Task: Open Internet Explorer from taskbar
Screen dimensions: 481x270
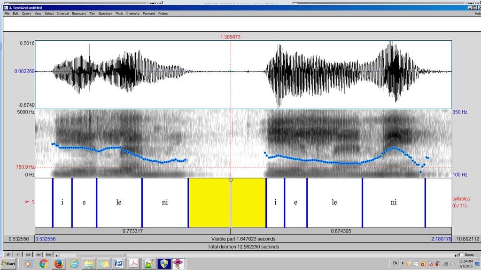Action: click(x=74, y=263)
